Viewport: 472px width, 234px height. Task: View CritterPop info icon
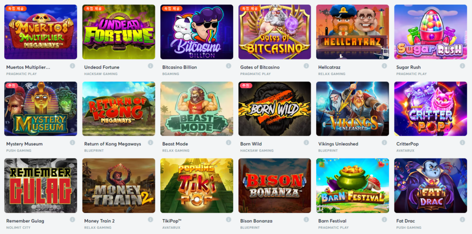click(x=462, y=143)
